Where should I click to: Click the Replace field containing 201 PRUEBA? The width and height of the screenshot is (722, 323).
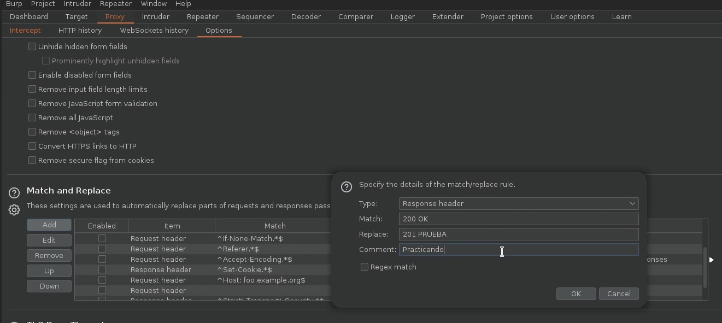[518, 234]
